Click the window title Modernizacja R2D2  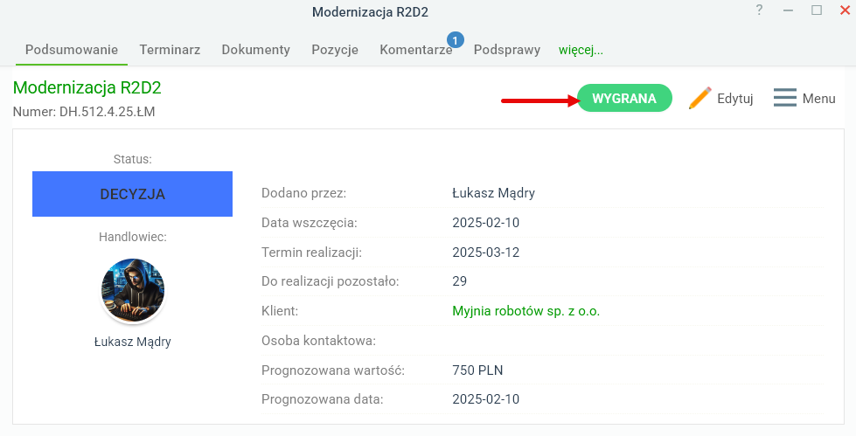click(x=370, y=12)
